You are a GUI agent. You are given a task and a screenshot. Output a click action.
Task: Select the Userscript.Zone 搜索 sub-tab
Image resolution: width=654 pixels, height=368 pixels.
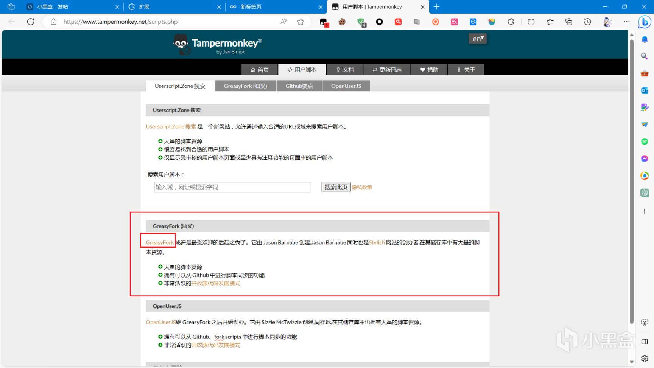180,86
